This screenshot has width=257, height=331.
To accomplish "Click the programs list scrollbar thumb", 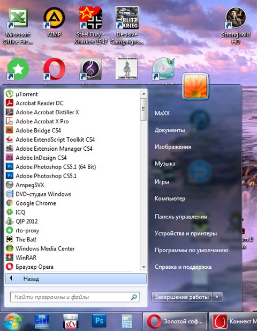I will click(143, 109).
